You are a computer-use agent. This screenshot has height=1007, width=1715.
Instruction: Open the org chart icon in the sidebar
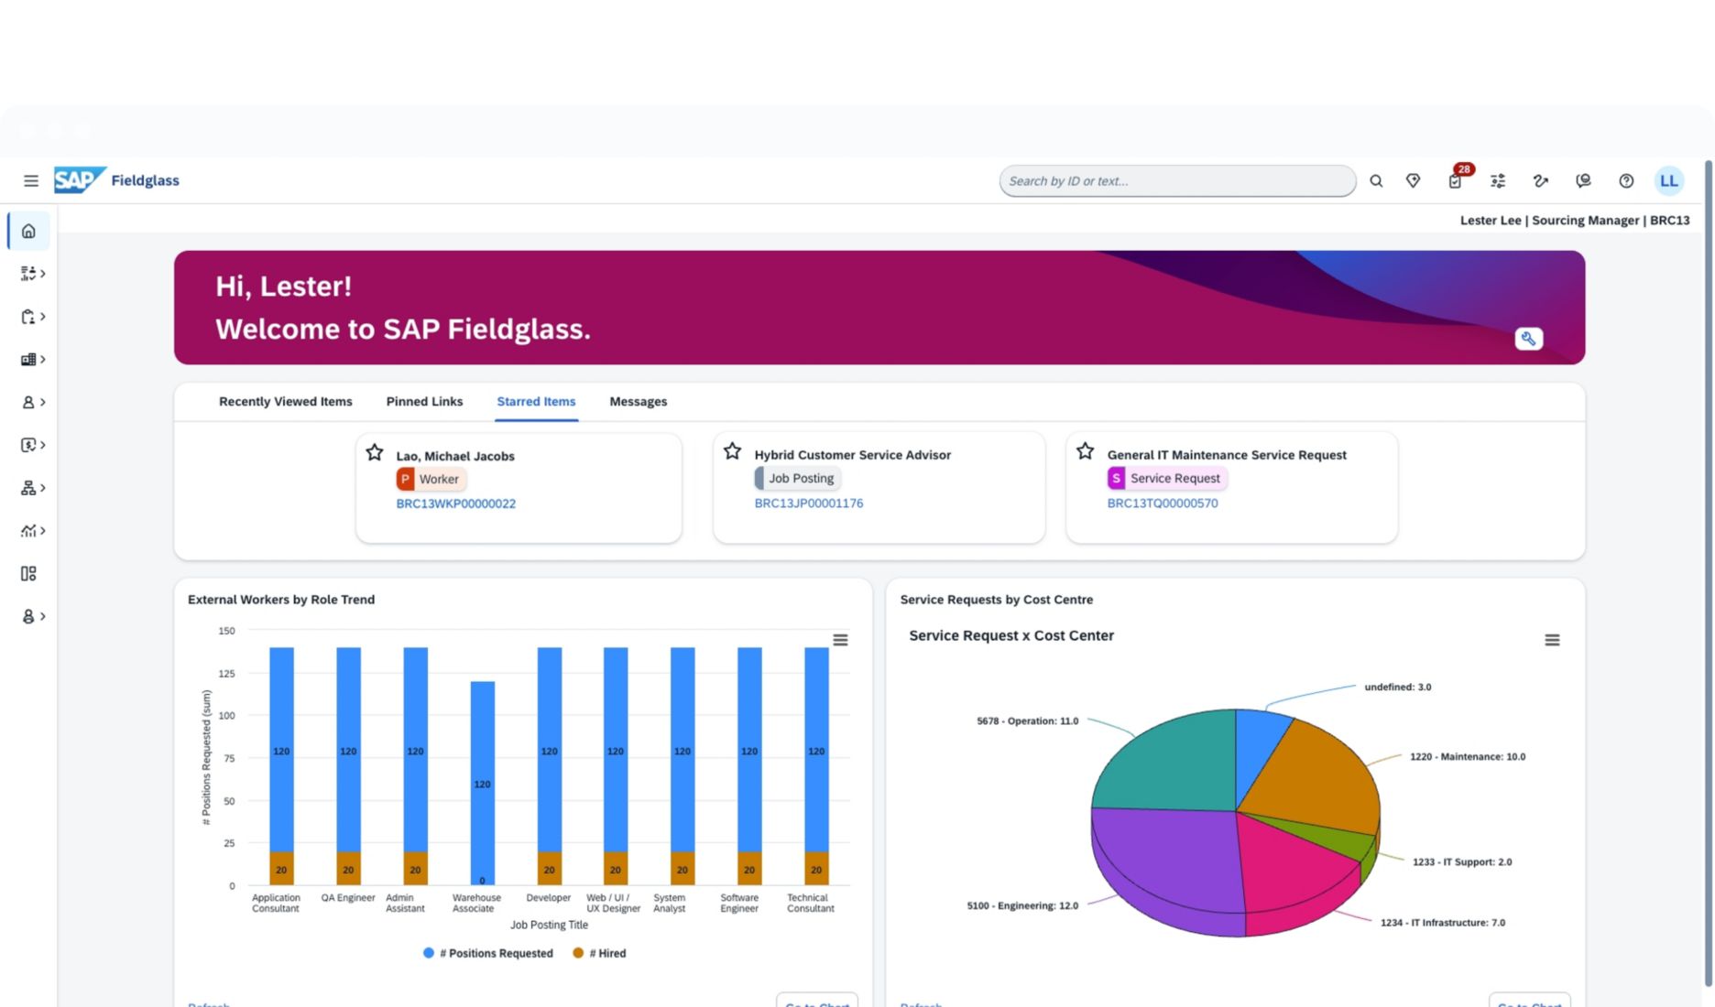point(28,488)
